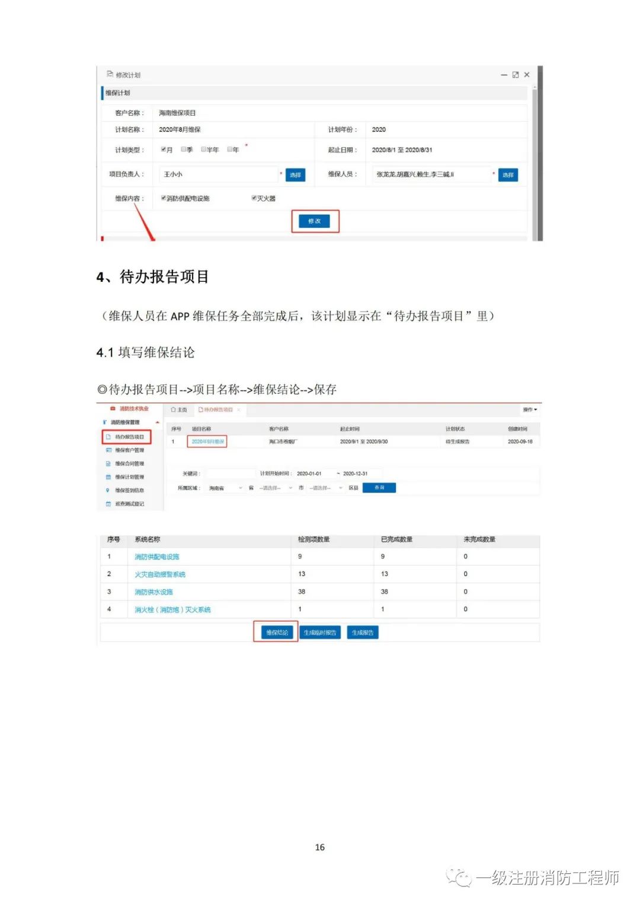
Task: Open the 操作 dropdown menu
Action: click(x=530, y=410)
